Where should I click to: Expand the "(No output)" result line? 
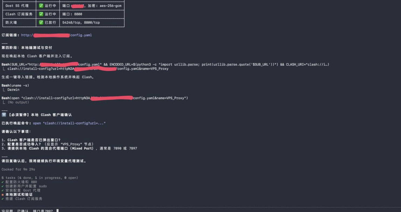[18, 102]
